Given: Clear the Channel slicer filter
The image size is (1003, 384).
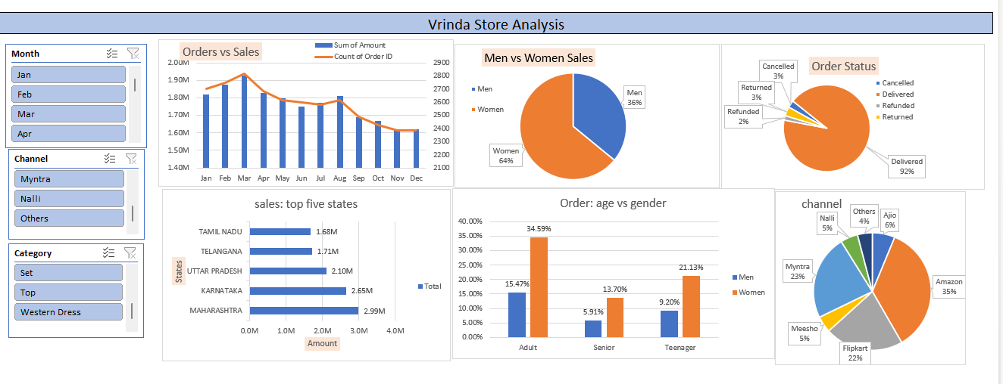Looking at the screenshot, I should pos(131,159).
